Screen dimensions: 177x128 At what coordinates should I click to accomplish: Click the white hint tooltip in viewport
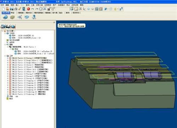[72, 25]
